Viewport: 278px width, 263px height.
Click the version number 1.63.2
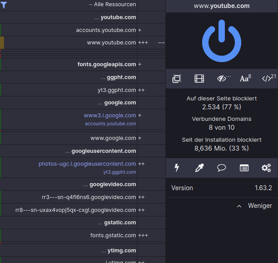[x=263, y=188]
